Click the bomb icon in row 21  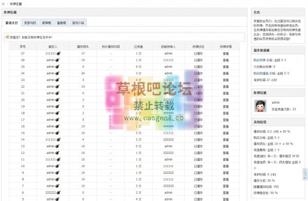coord(57,93)
